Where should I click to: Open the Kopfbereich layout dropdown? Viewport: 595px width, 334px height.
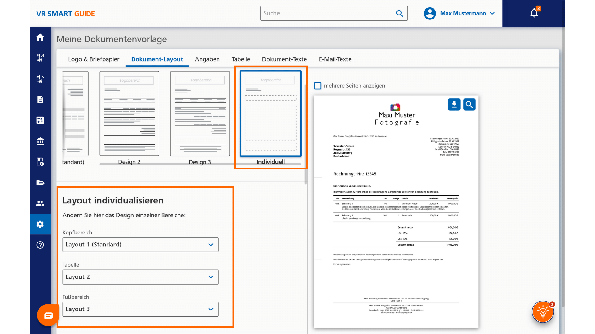point(140,245)
